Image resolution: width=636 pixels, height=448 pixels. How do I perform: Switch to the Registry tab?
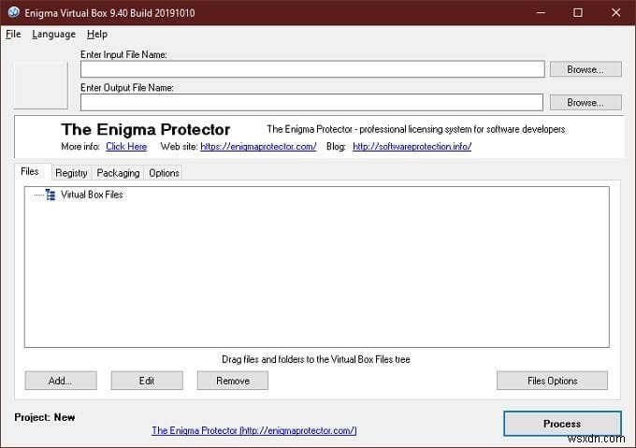click(x=71, y=173)
